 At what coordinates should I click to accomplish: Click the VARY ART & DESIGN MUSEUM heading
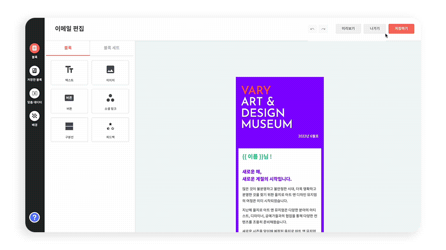coord(267,107)
